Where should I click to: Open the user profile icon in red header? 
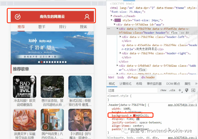(x=87, y=17)
